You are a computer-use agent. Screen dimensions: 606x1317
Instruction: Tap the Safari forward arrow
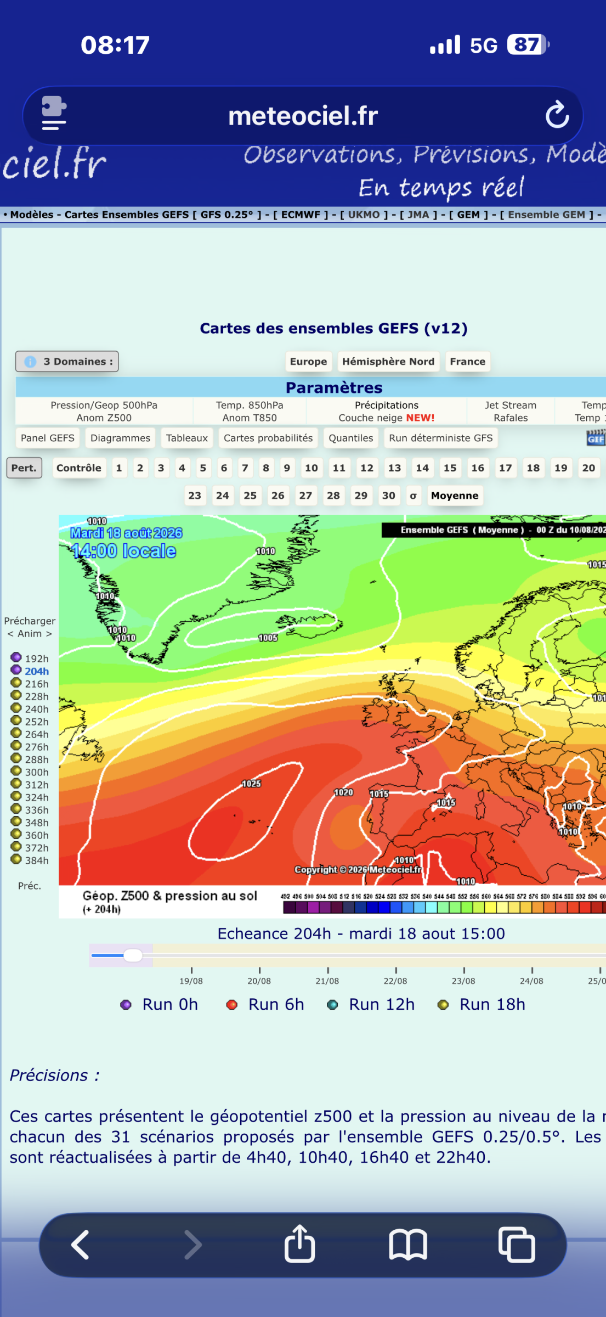coord(192,1245)
